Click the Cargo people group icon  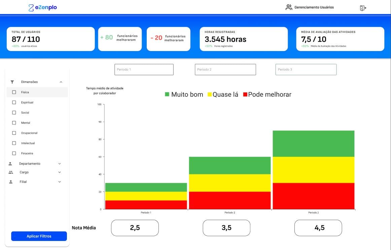(11, 172)
